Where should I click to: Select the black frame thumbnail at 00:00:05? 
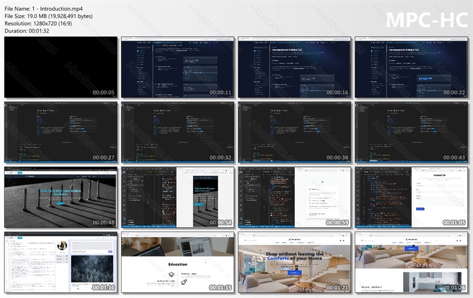pos(61,67)
